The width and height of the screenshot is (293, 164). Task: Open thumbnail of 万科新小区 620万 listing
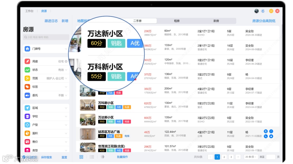click(88, 105)
